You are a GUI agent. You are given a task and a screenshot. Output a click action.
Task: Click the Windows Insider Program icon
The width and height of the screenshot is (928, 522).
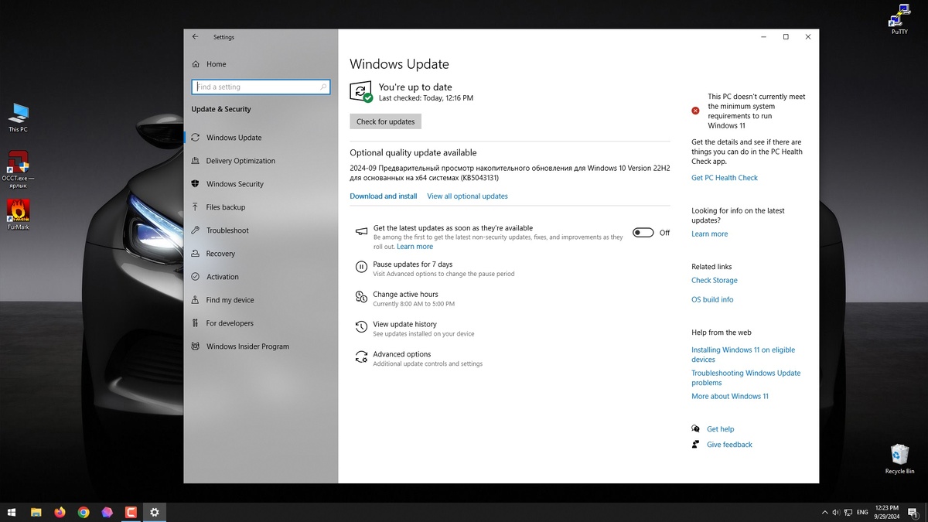pos(196,346)
